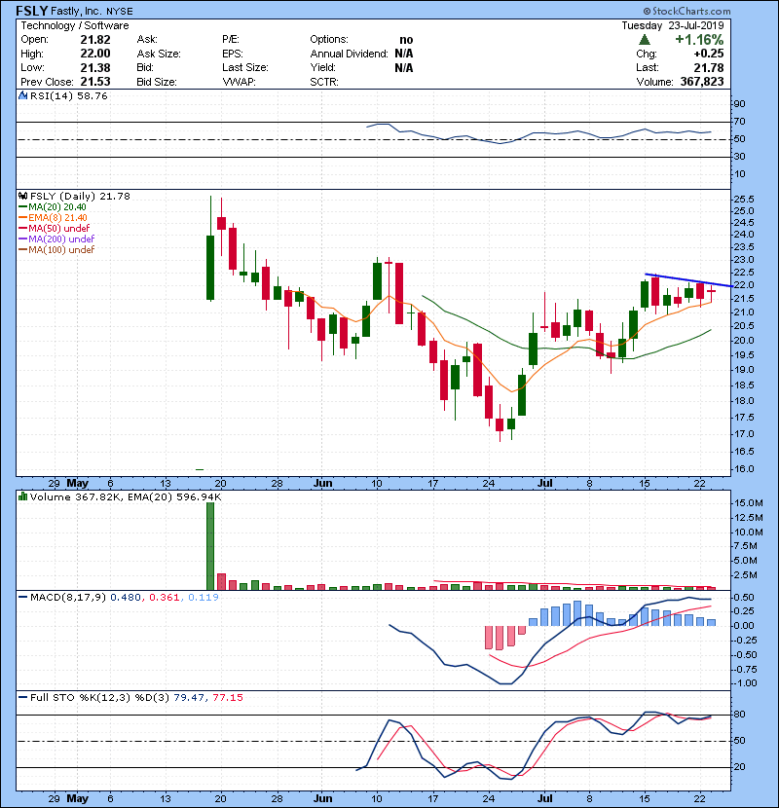
Task: Click the 25.5 price axis label
Action: pyautogui.click(x=743, y=199)
